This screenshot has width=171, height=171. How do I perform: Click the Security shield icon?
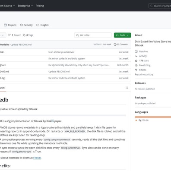point(22,25)
